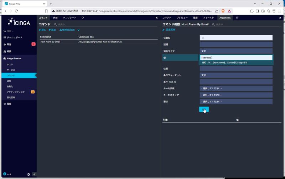Click the cyan submit button under the form
The image size is (285, 179).
tap(204, 110)
